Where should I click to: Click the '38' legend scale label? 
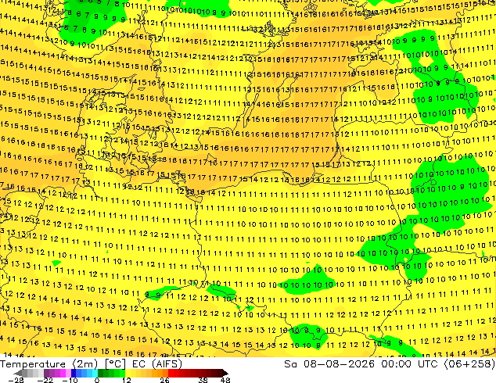[203, 380]
